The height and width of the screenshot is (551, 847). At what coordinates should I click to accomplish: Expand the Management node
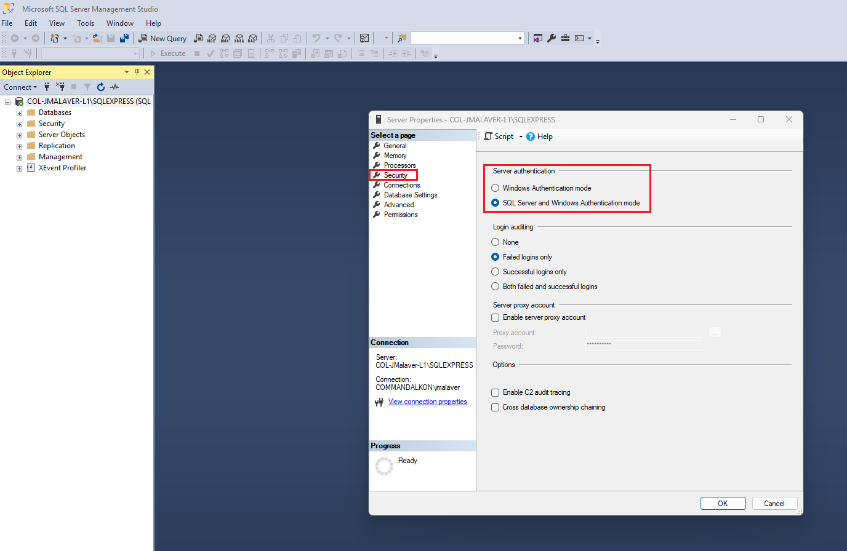[19, 157]
